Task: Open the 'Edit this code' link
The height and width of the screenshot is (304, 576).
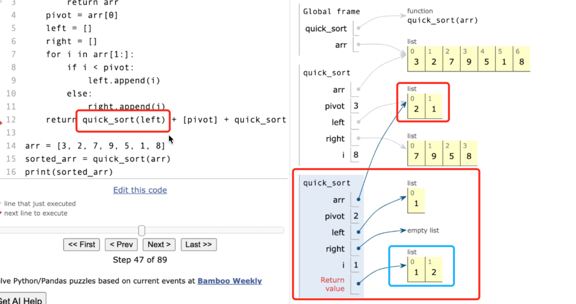Action: [140, 190]
